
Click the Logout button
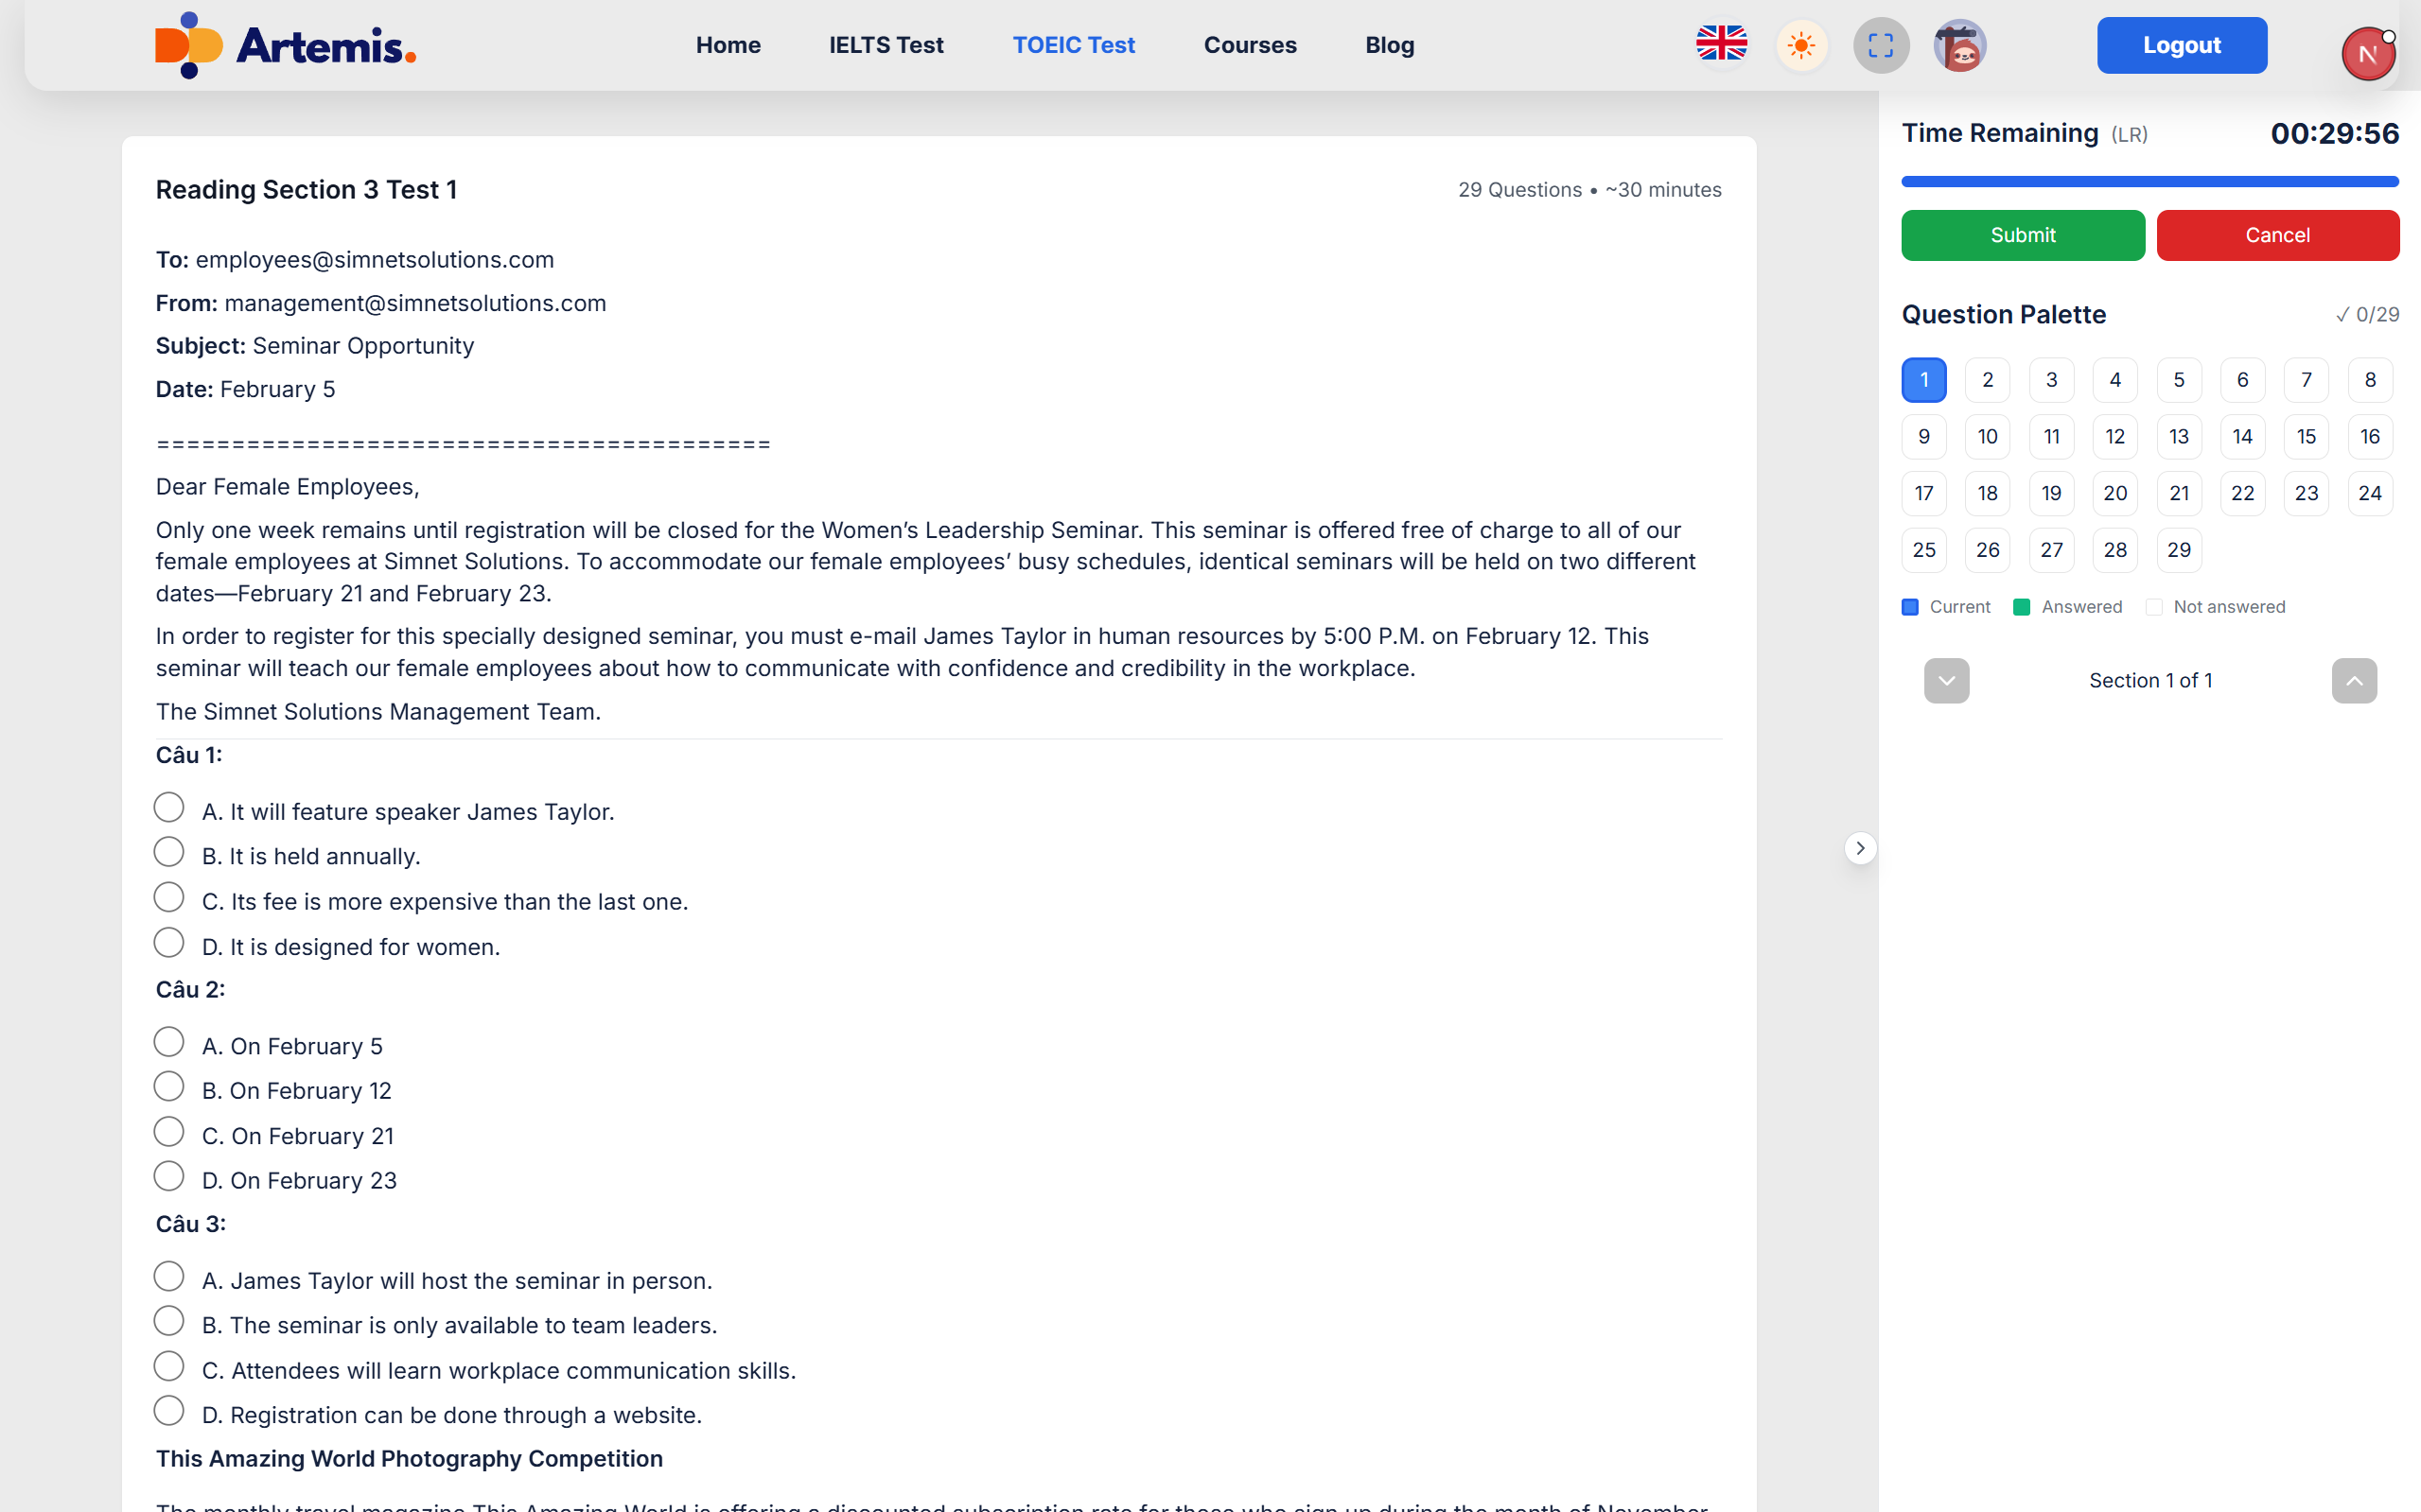tap(2181, 45)
